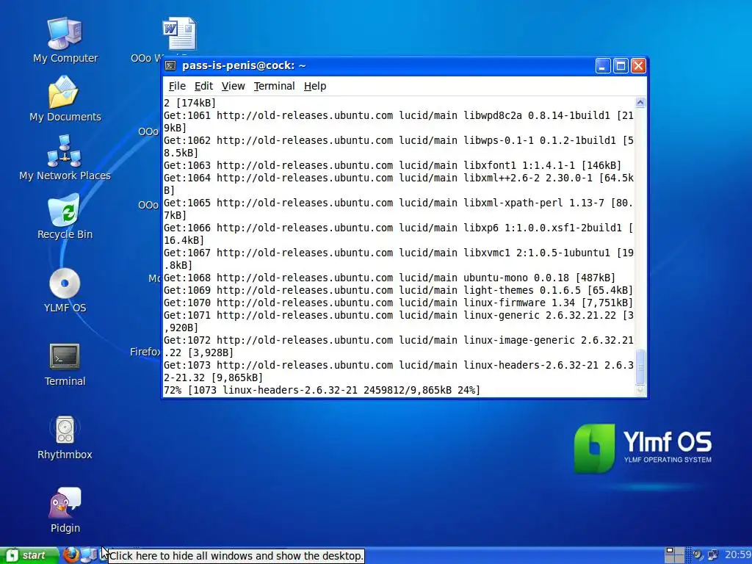
Task: Click the line 'Get:1068' ubuntu-mono 0.0.18
Action: 389,278
